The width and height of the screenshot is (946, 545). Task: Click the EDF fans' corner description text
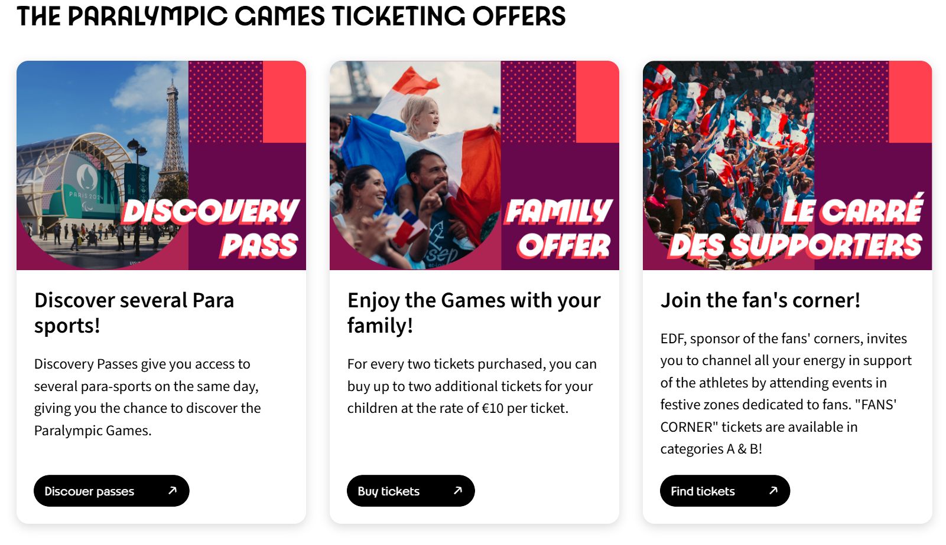(x=786, y=393)
